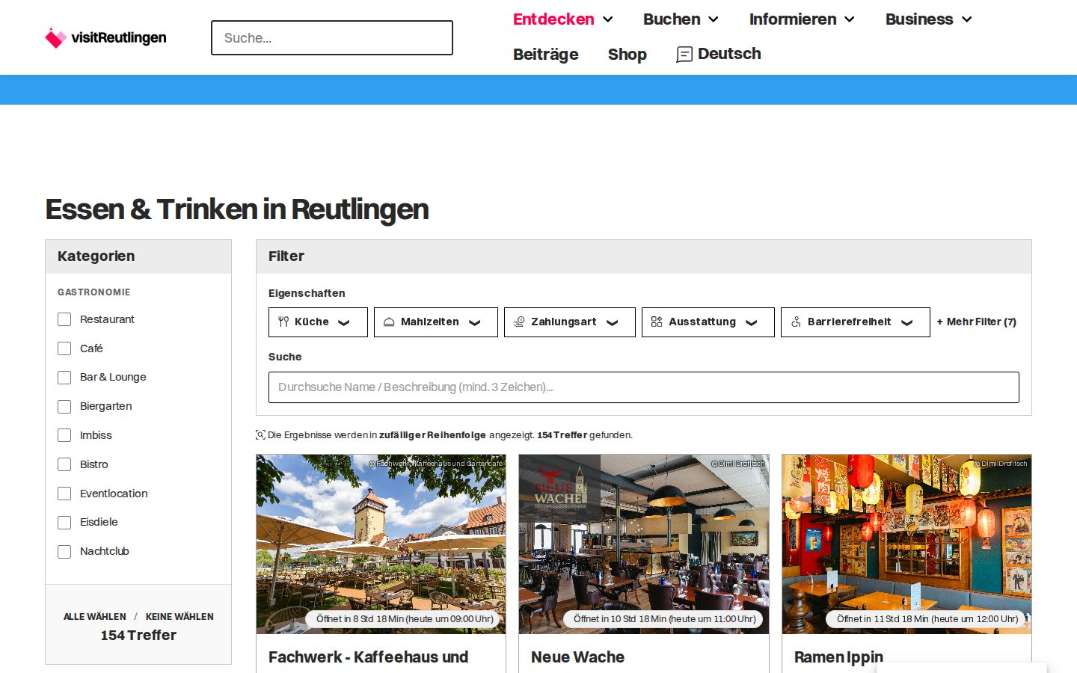
Task: Click the Ausstattung grid icon
Action: (x=657, y=322)
